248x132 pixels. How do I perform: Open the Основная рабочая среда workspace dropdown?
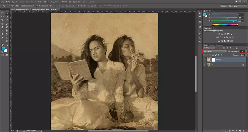[233, 6]
